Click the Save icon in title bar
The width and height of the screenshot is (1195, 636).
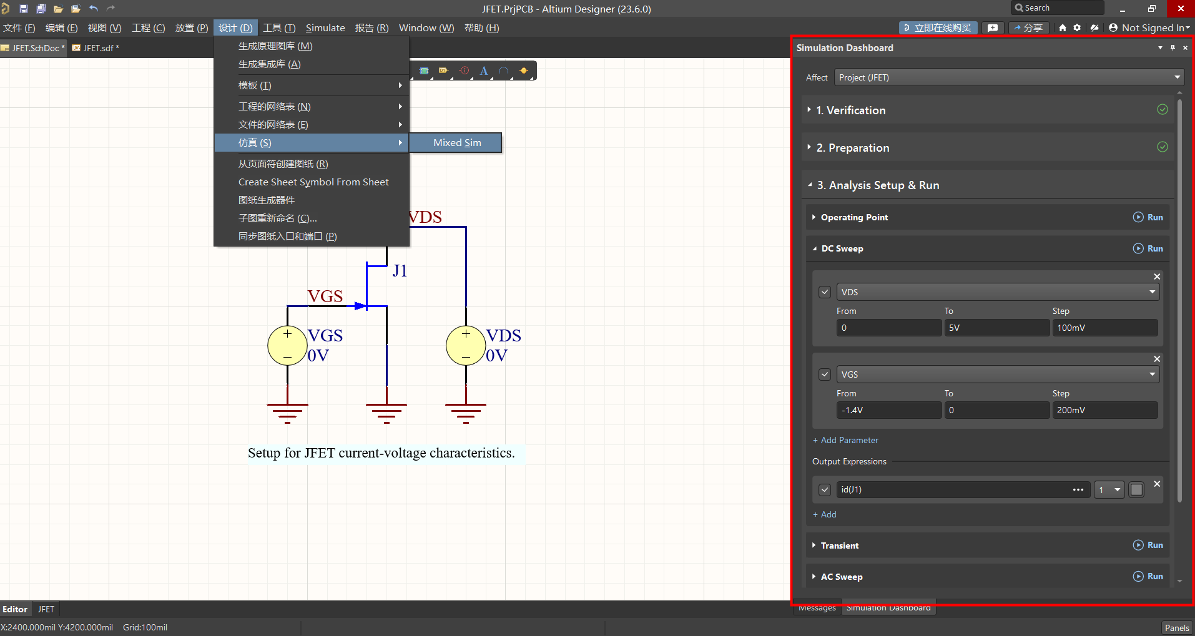24,9
